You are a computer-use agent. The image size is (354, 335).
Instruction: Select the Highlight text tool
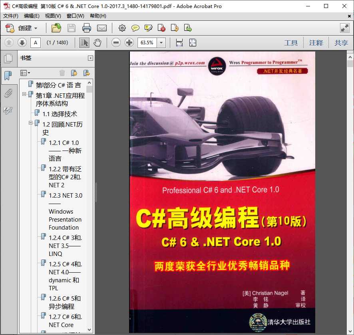click(x=148, y=28)
